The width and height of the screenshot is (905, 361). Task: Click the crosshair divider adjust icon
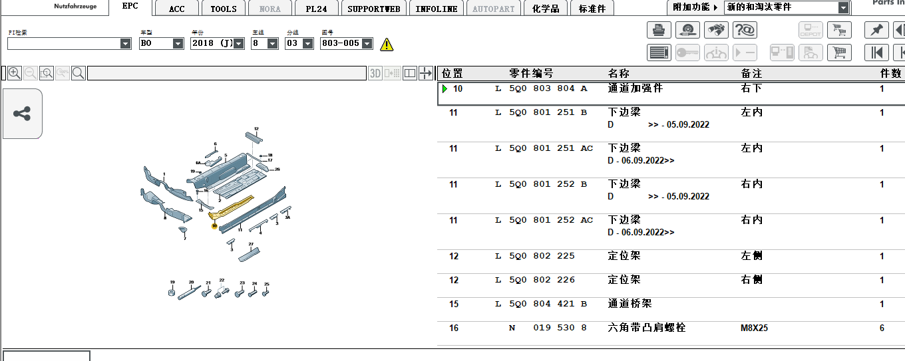tap(425, 73)
